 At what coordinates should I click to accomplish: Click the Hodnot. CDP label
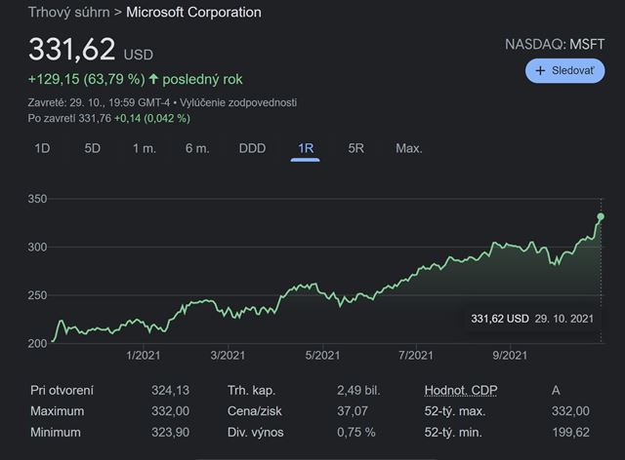pyautogui.click(x=461, y=390)
